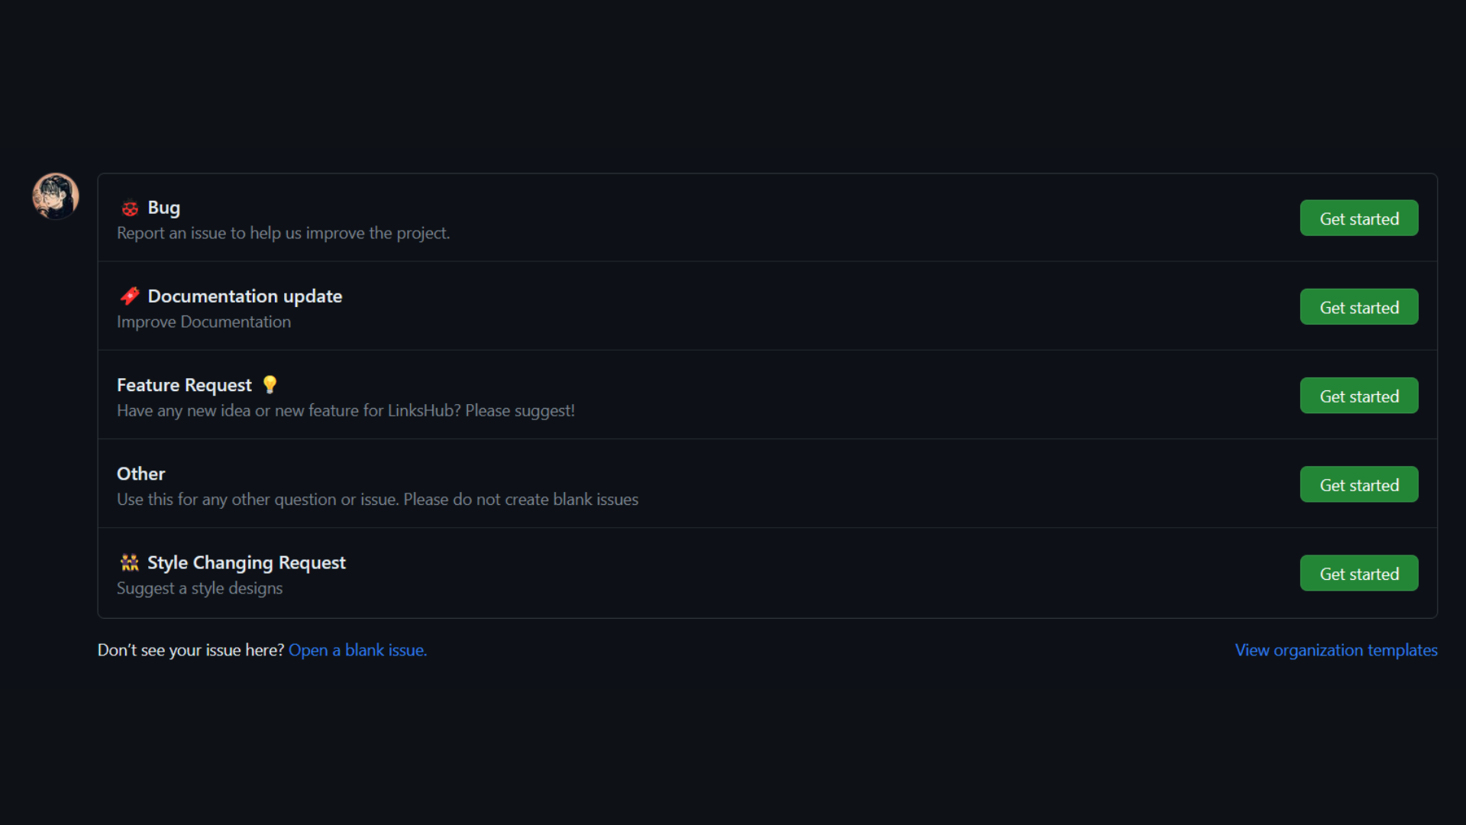Screen dimensions: 1466x825
Task: View organization templates link
Action: click(1336, 650)
